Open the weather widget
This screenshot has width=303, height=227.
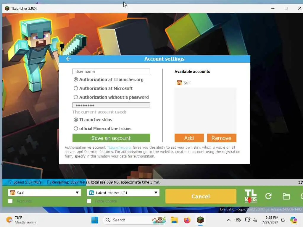[x=21, y=220]
